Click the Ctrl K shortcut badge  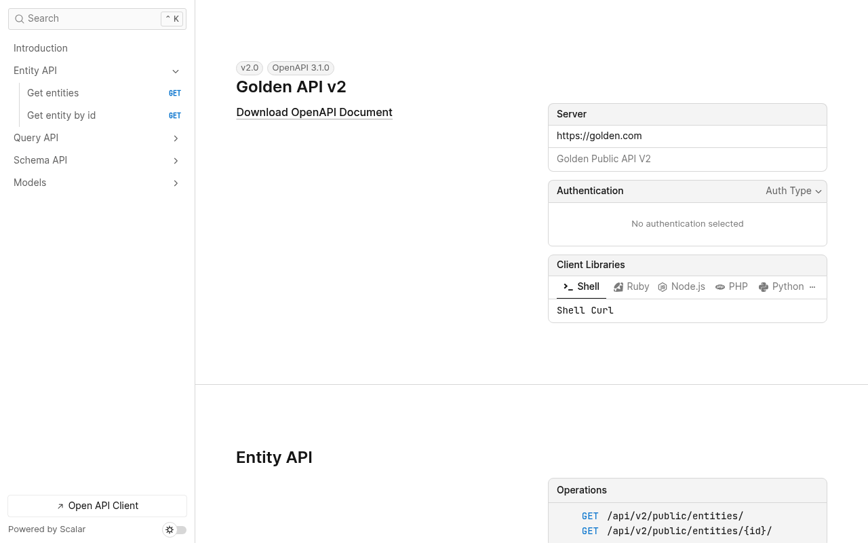point(172,19)
